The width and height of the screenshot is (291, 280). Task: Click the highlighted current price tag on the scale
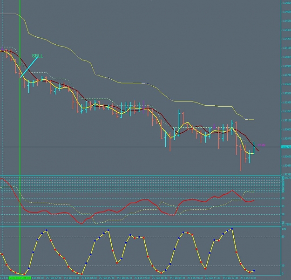point(286,147)
